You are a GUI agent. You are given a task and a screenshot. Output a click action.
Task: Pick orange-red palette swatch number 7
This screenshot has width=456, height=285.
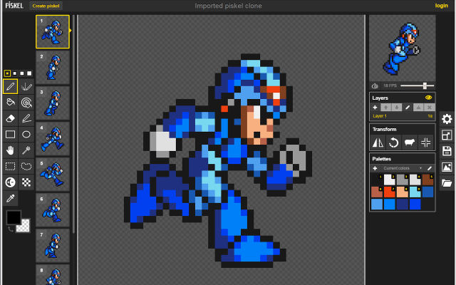390,192
